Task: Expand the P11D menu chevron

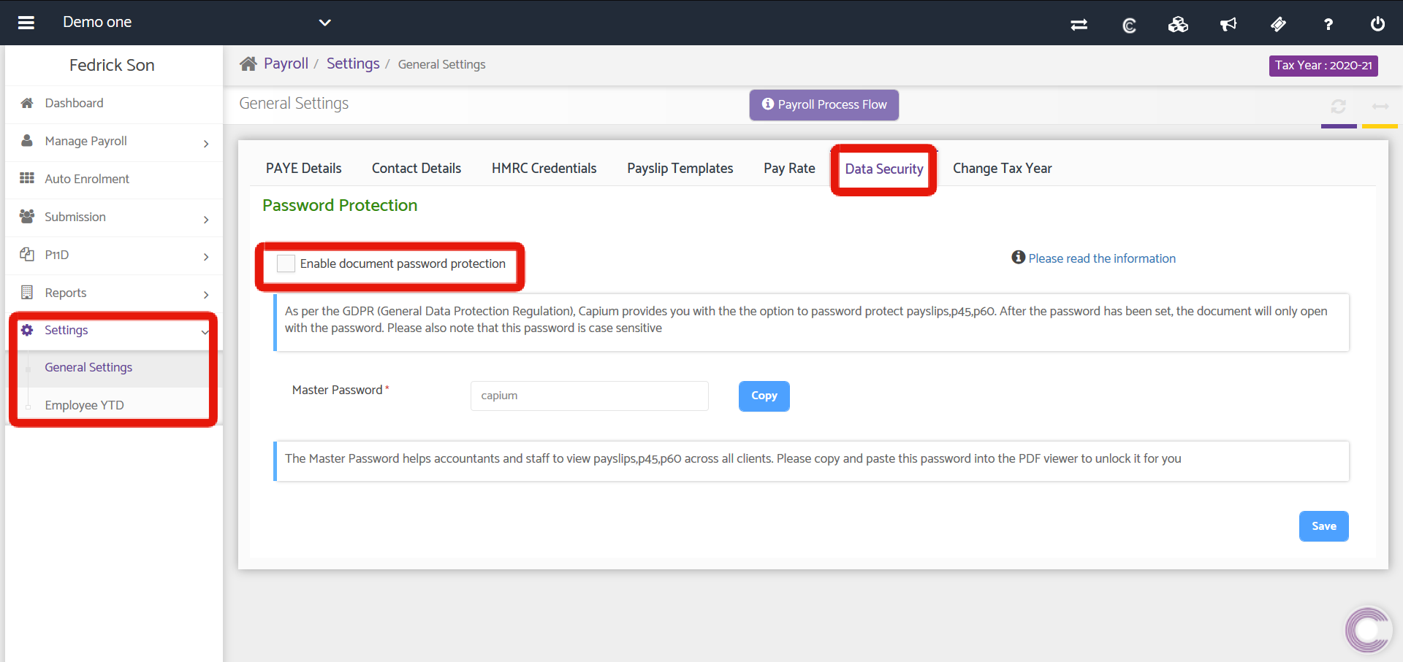Action: pyautogui.click(x=206, y=257)
